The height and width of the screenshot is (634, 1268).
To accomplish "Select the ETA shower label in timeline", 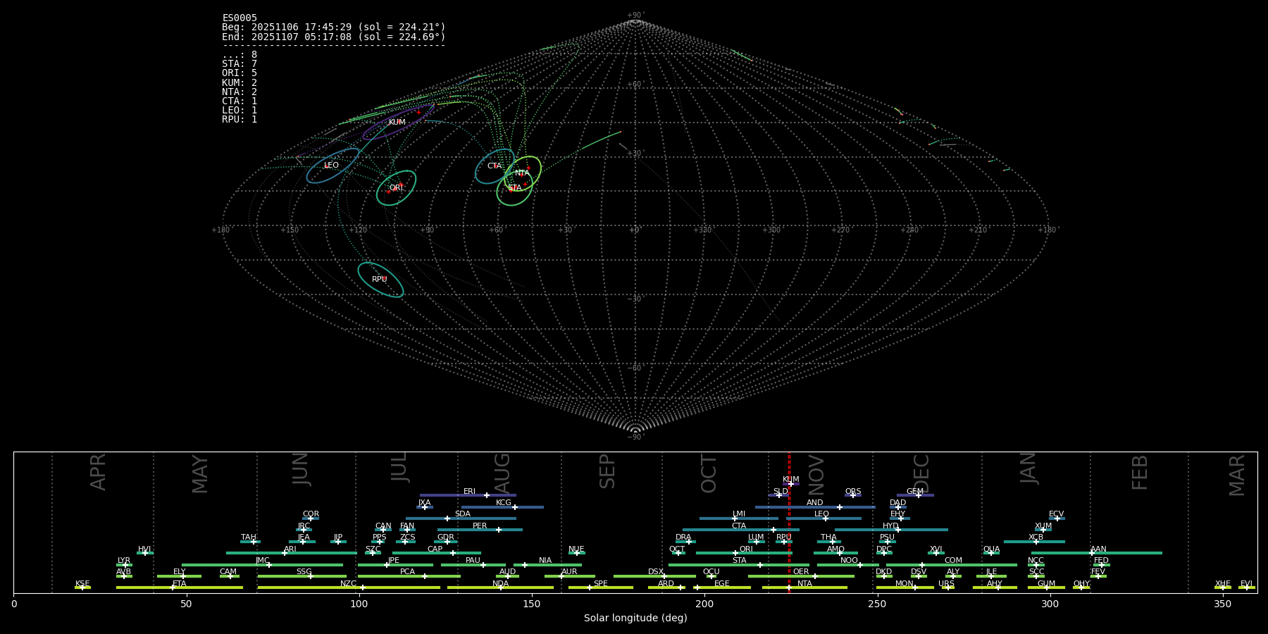I will point(180,583).
